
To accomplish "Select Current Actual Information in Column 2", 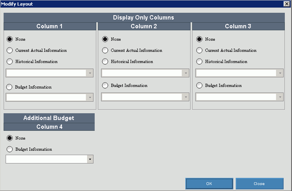I will 105,50.
